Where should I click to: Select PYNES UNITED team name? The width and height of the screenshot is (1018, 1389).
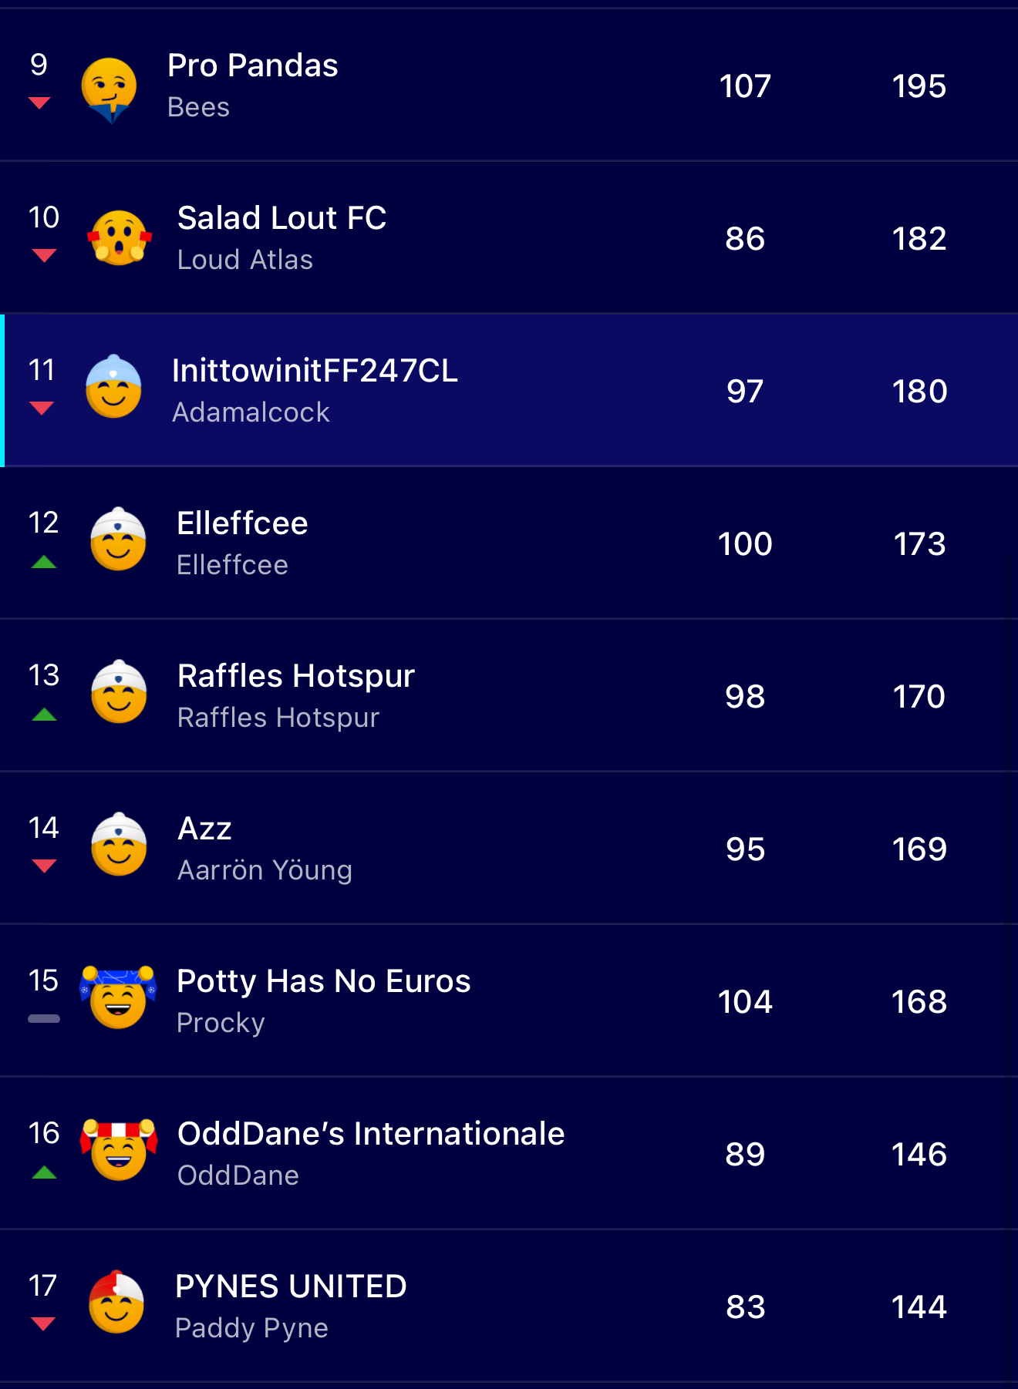tap(291, 1286)
